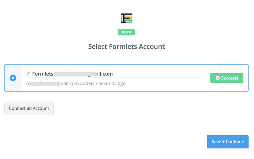
Task: Click the Connect an Account button
Action: tap(29, 108)
